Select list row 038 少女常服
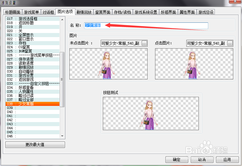 click(x=33, y=104)
